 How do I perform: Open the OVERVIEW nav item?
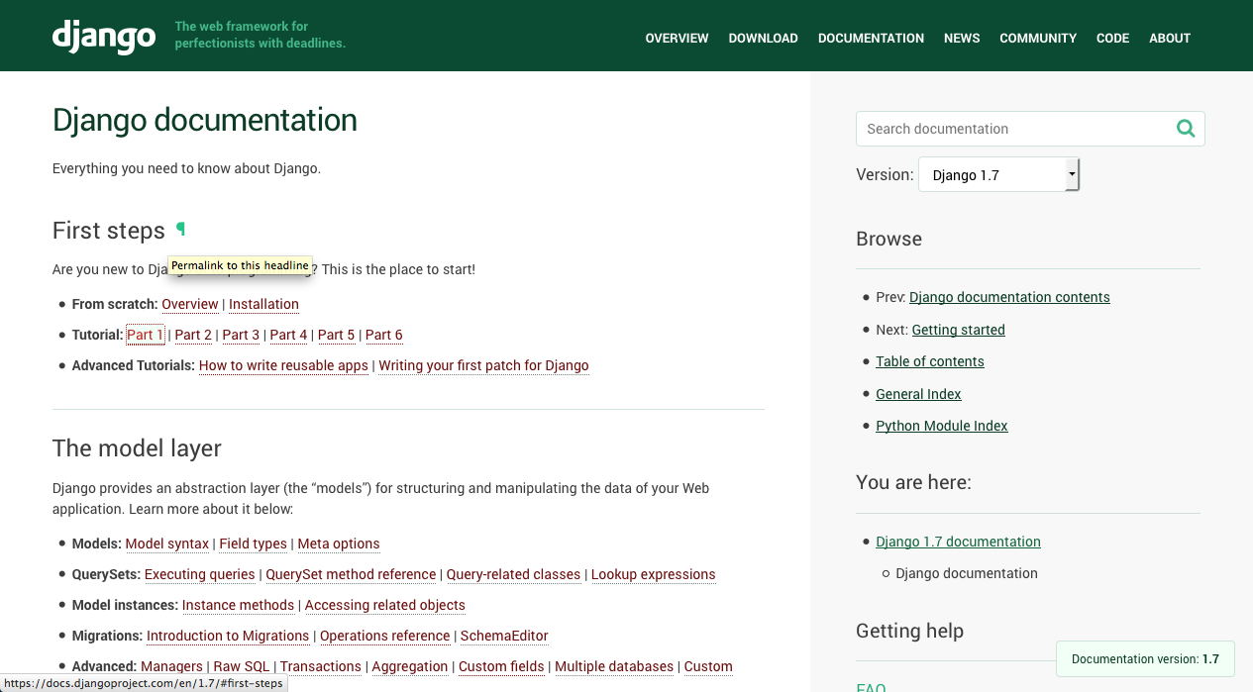(677, 39)
